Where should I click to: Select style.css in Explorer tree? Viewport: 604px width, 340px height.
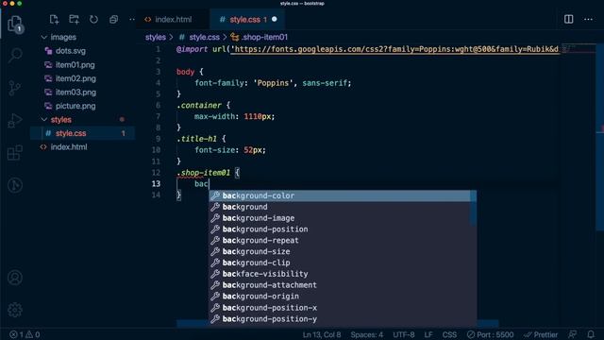point(83,133)
